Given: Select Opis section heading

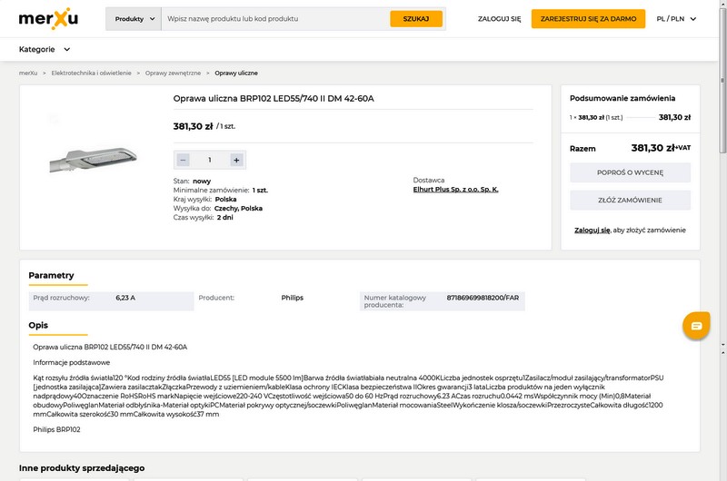Looking at the screenshot, I should [38, 326].
